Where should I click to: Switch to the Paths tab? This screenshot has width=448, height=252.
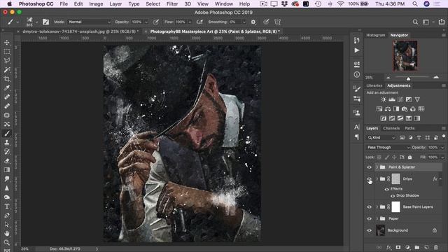coord(409,128)
